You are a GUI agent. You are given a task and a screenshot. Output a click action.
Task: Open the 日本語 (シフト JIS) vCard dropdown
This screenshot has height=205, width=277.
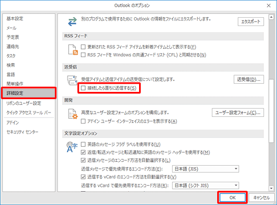click(206, 185)
